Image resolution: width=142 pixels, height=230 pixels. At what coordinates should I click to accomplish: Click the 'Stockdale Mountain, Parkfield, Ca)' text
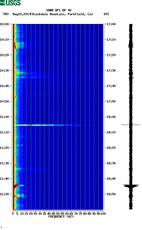pos(62,14)
